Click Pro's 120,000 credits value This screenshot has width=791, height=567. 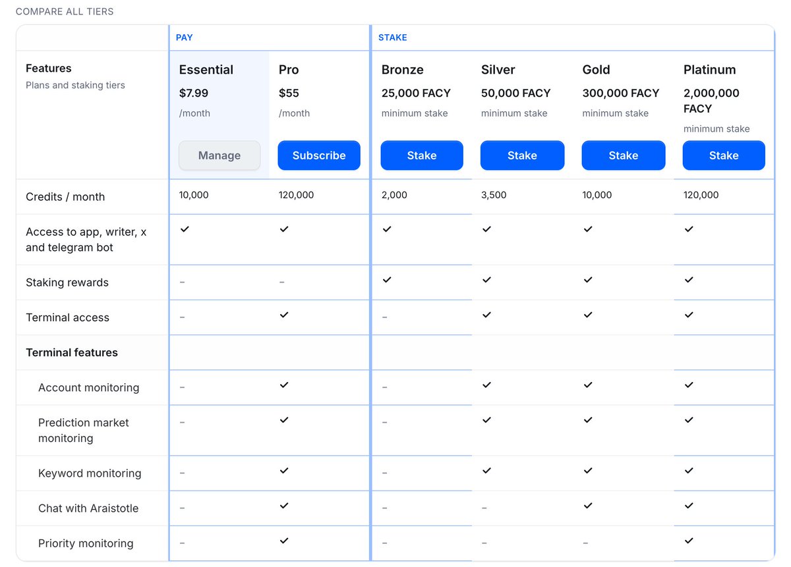tap(296, 195)
